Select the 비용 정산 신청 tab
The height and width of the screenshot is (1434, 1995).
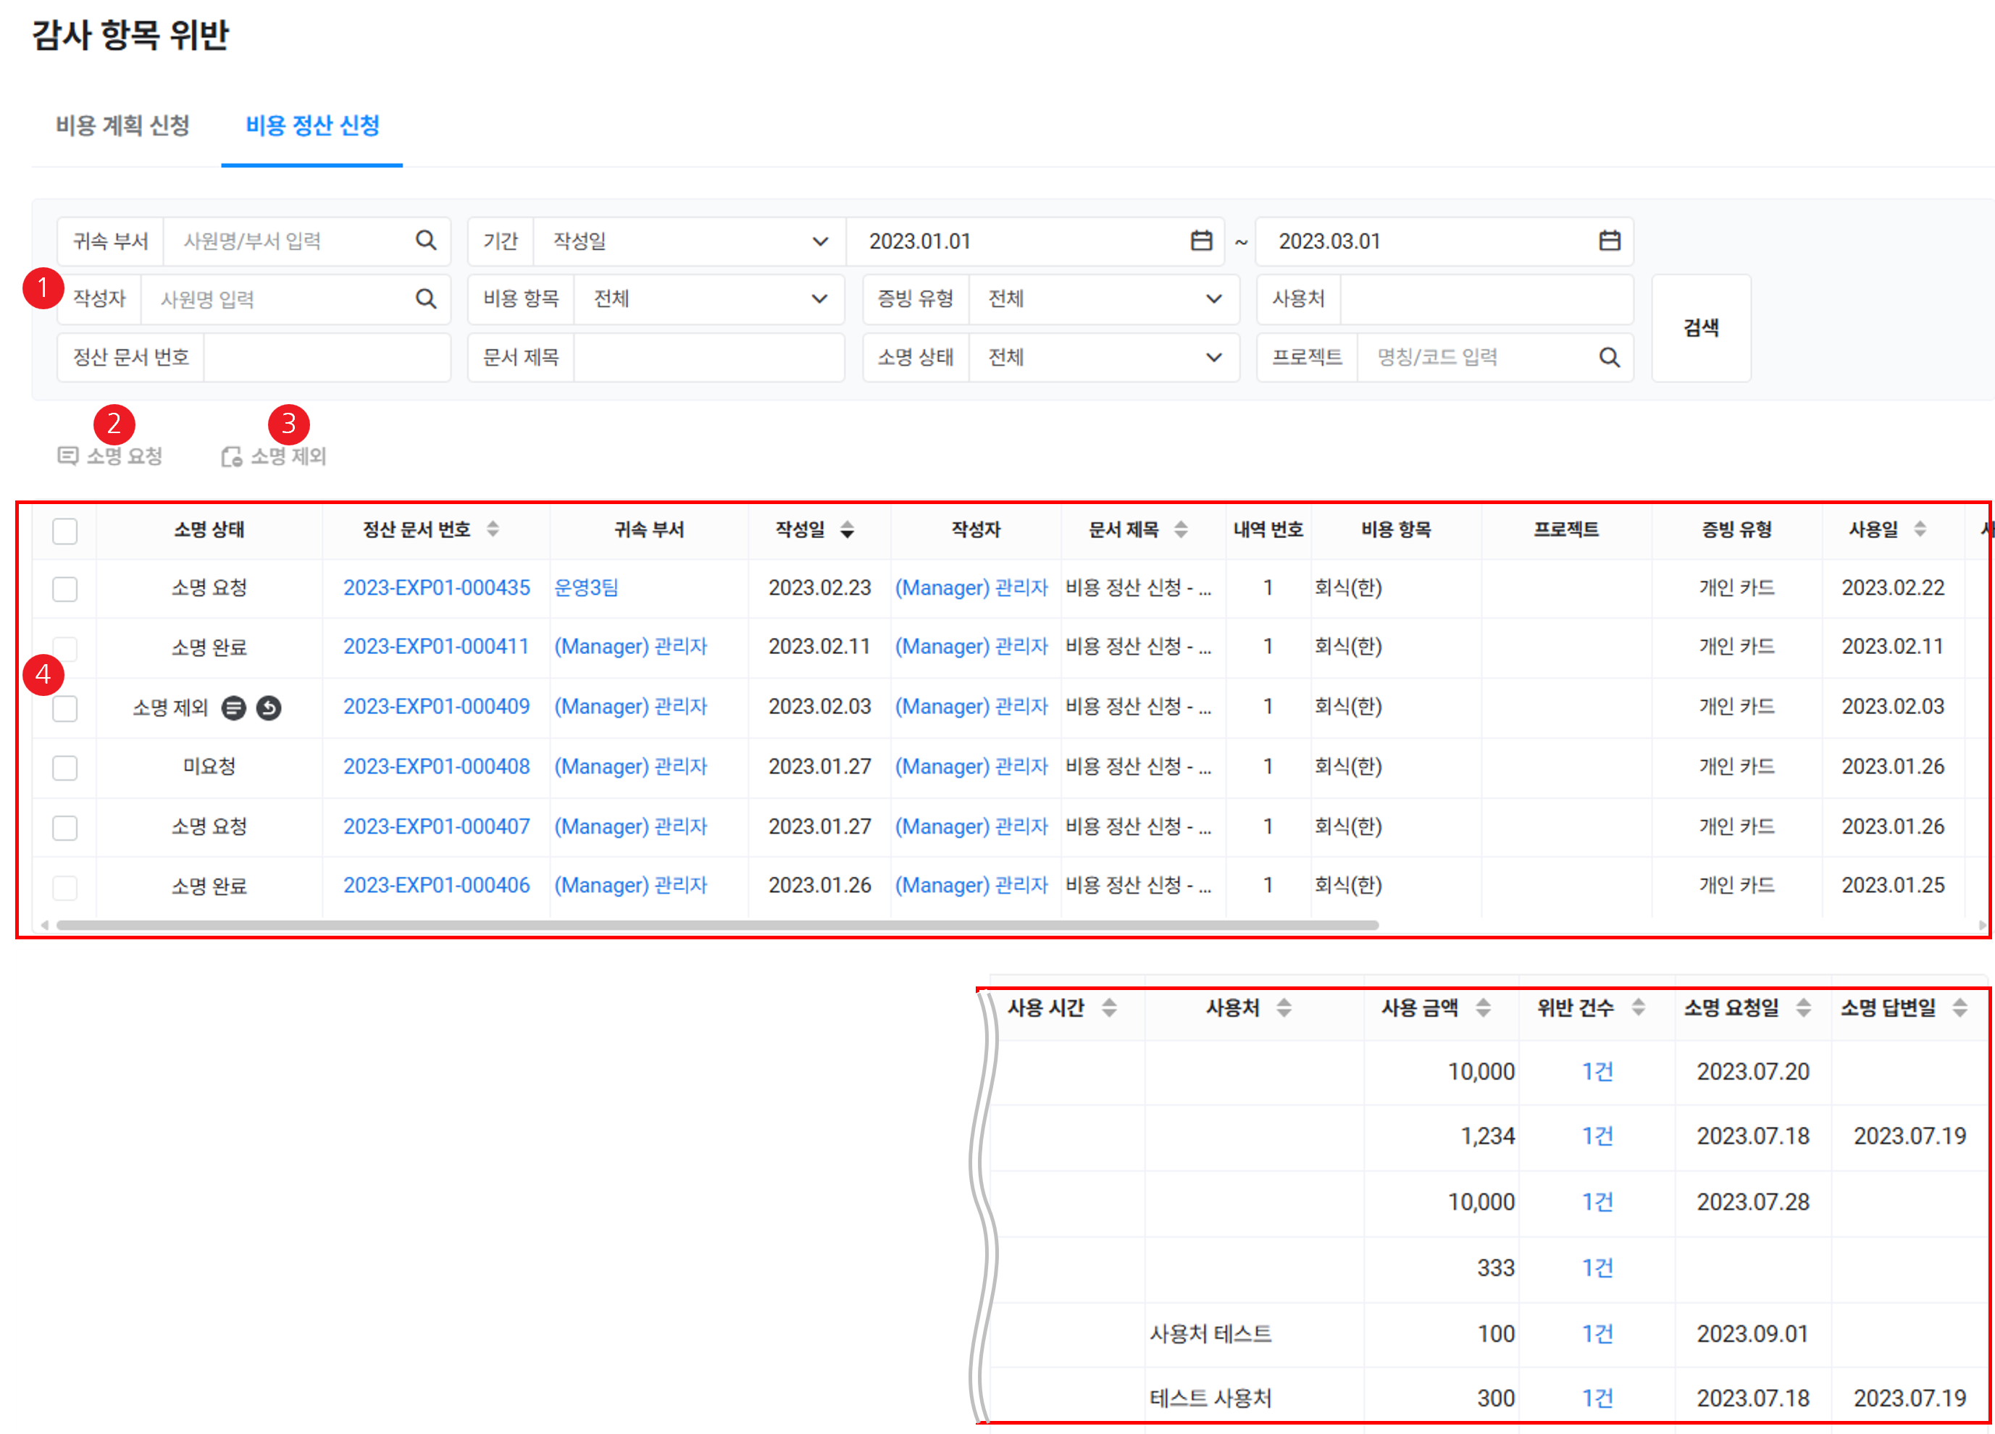[x=312, y=126]
